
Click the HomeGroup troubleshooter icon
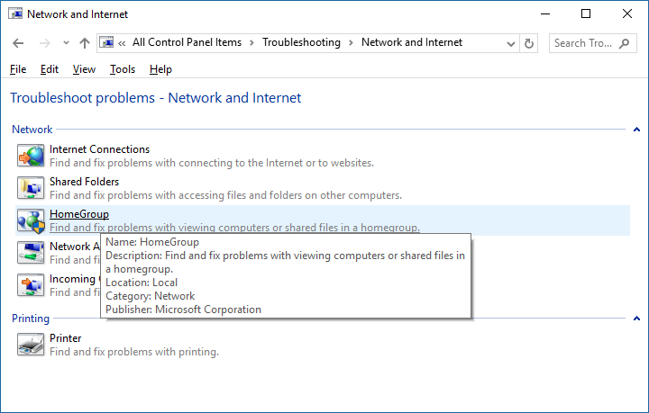(31, 220)
